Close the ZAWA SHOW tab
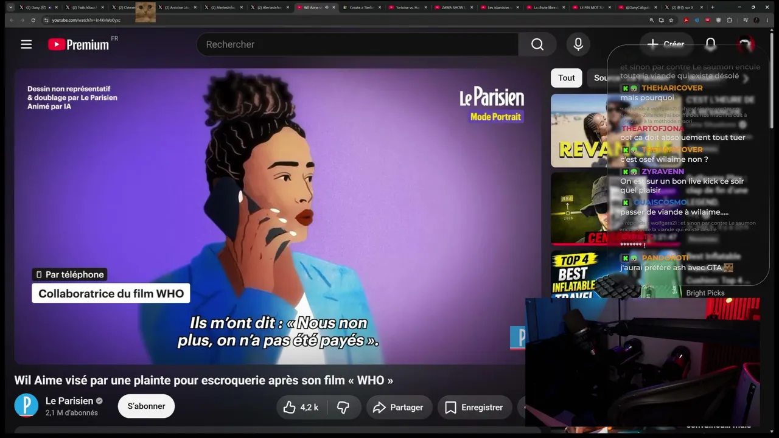 (x=472, y=7)
